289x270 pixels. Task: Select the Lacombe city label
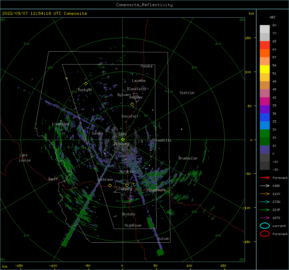point(139,81)
